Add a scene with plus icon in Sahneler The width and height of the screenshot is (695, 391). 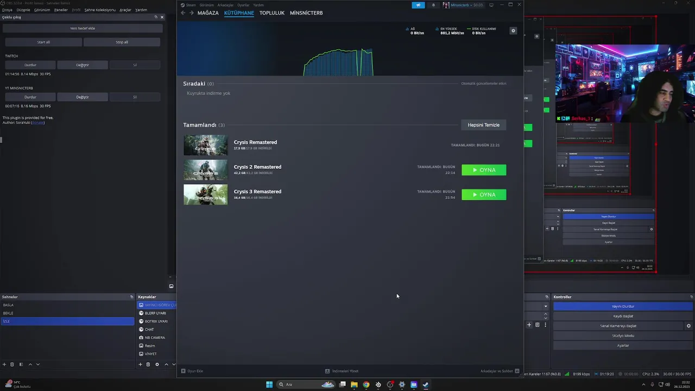tap(4, 364)
